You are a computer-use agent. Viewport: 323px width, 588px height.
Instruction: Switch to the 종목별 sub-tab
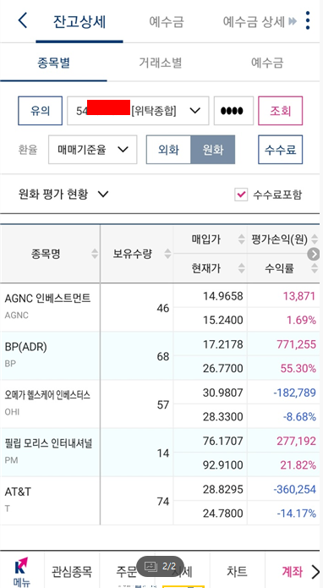53,63
